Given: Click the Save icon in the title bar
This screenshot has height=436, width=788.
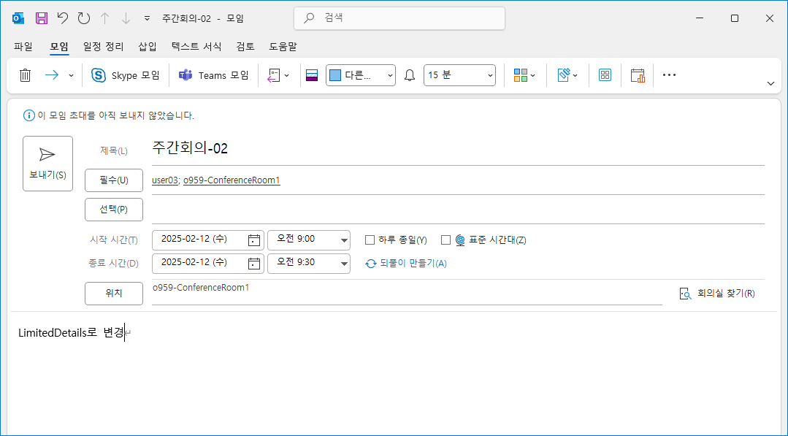Looking at the screenshot, I should (42, 18).
